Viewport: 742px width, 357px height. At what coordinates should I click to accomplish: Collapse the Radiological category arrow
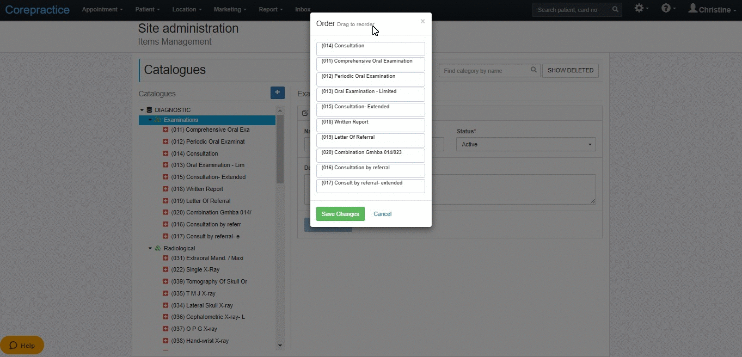150,248
